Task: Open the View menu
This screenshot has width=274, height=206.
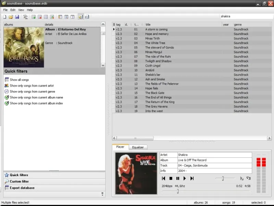Action: point(21,10)
